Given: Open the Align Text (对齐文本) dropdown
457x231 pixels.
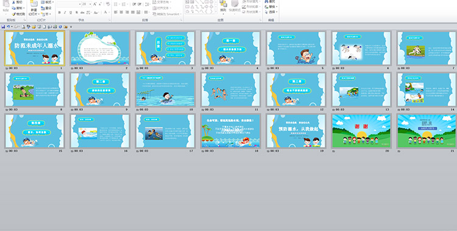Looking at the screenshot, I should 161,8.
